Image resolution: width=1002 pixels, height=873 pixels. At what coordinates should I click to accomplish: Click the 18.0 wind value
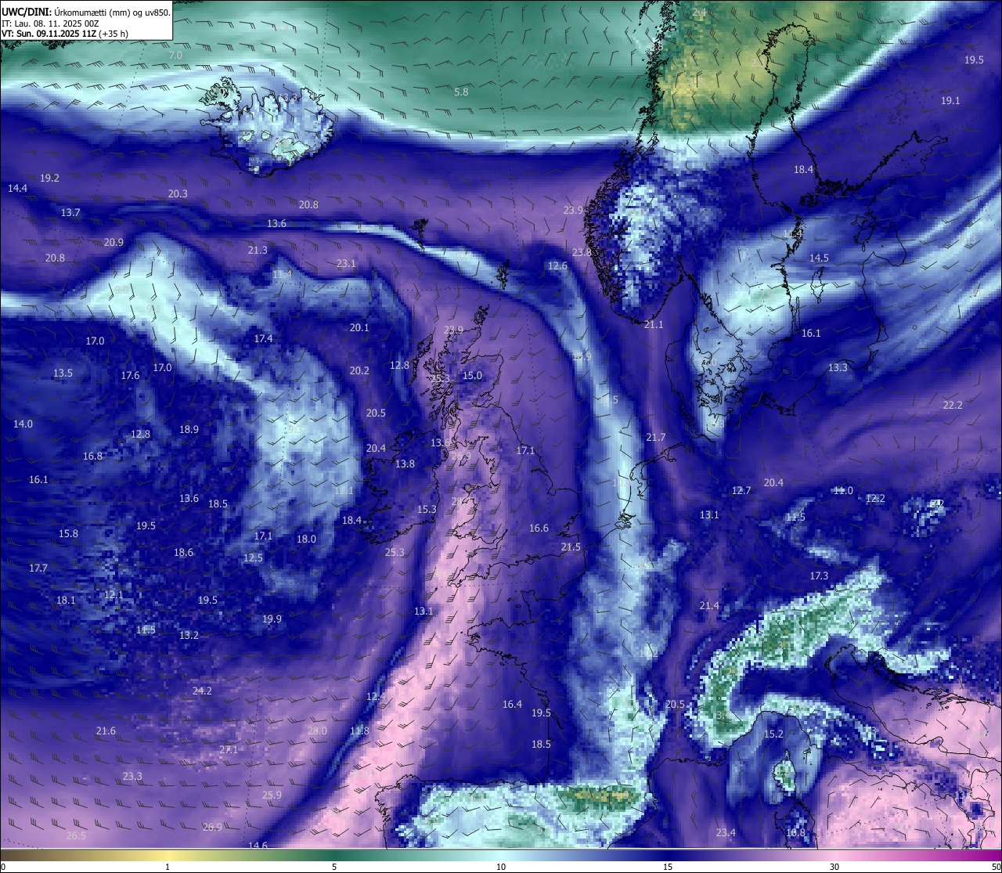[x=306, y=539]
